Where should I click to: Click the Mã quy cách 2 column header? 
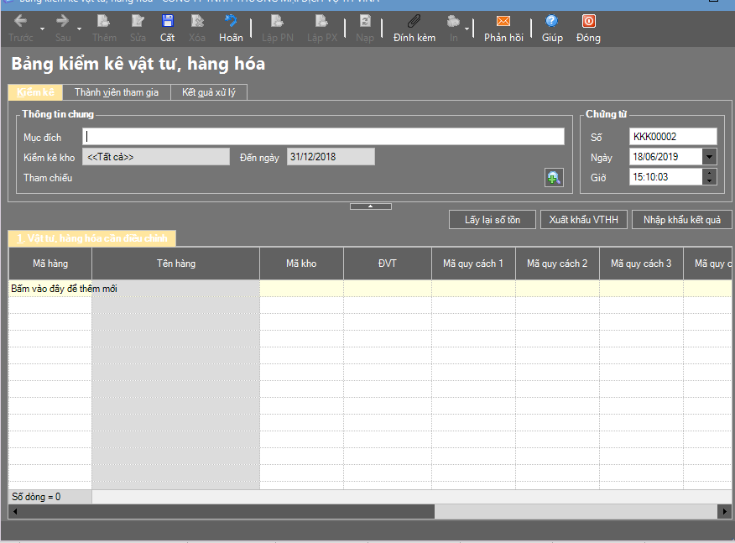(x=557, y=264)
